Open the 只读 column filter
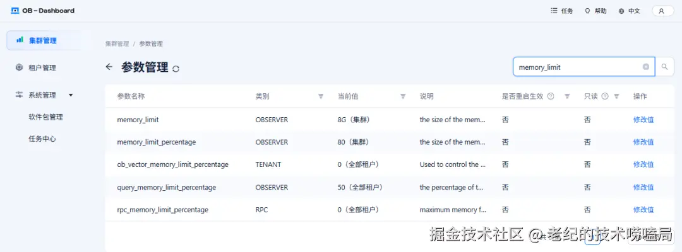The width and height of the screenshot is (682, 252). [x=616, y=96]
